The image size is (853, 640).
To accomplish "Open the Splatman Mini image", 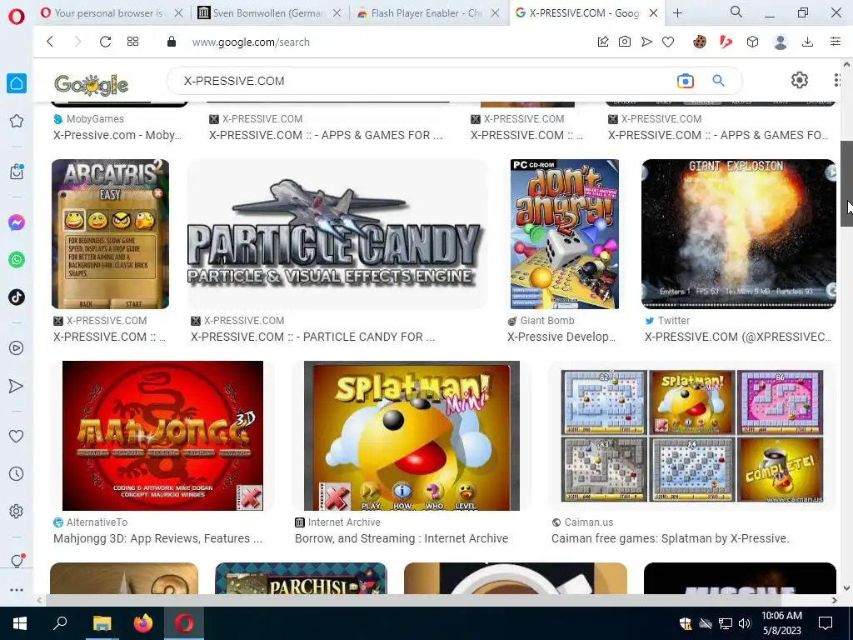I will (x=412, y=435).
